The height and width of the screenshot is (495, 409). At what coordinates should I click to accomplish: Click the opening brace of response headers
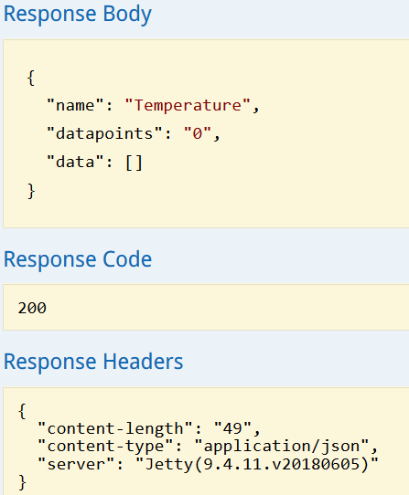[x=22, y=411]
